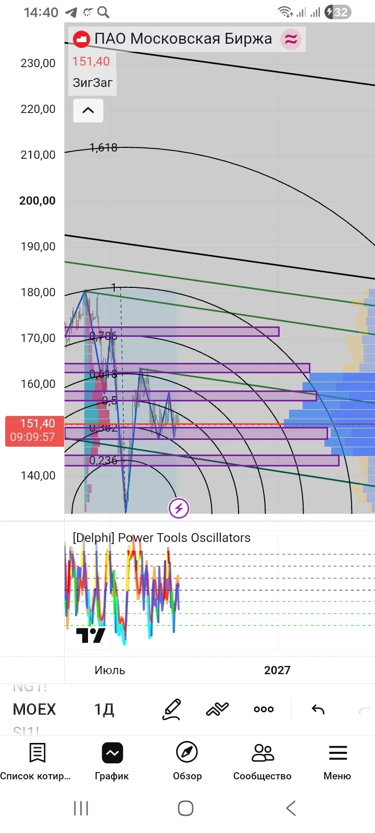This screenshot has height=833, width=375.
Task: Tap the 140,00 price axis label
Action: tap(38, 475)
